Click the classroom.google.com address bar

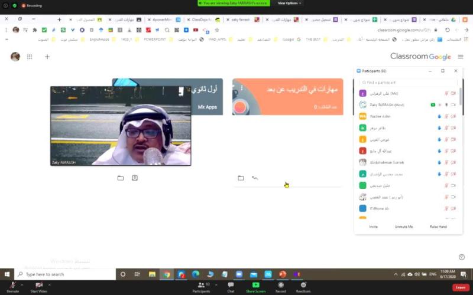pyautogui.click(x=404, y=30)
